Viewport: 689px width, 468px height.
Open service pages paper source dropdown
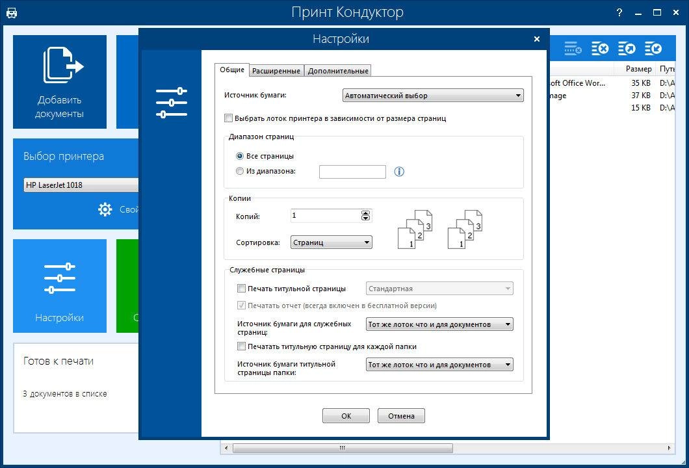(x=439, y=324)
